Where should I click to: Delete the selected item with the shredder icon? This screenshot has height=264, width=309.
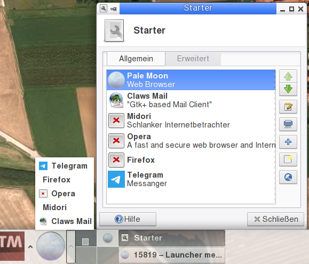(x=288, y=124)
